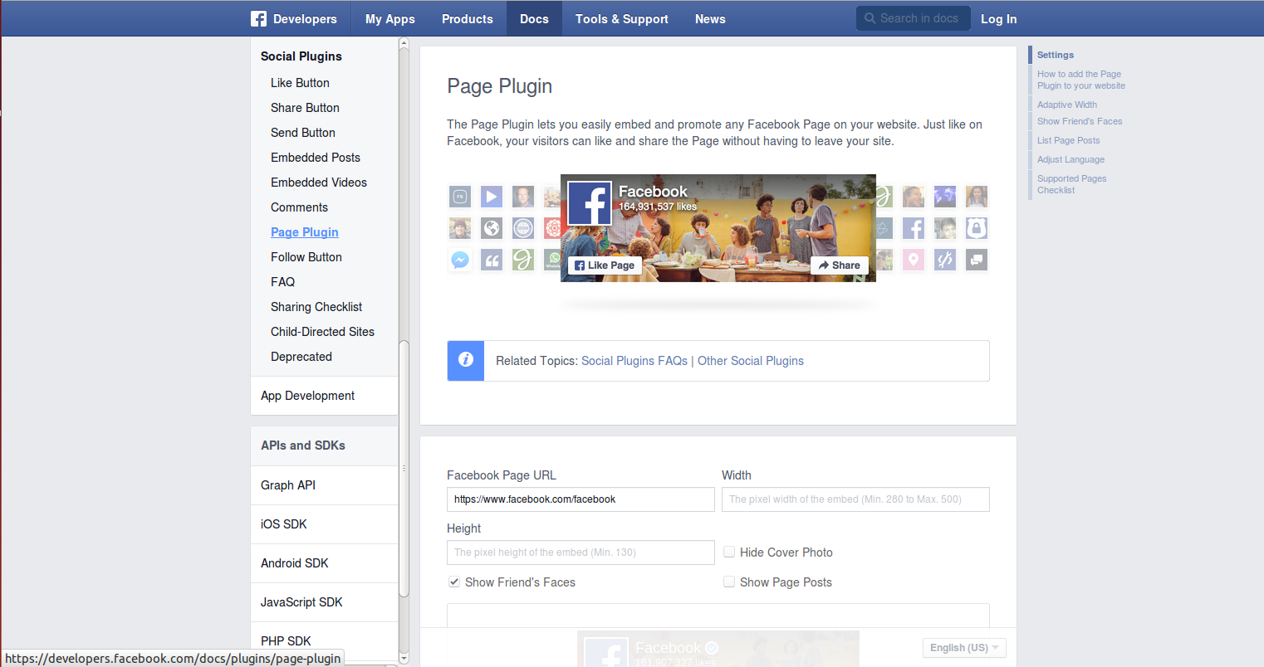
Task: Jump to Adjust Language section
Action: 1070,159
